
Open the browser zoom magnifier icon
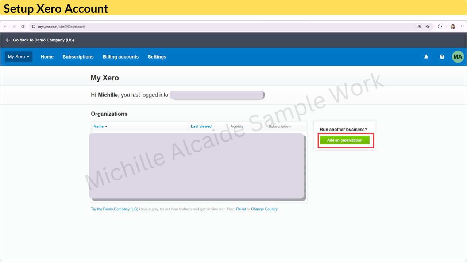[x=420, y=27]
